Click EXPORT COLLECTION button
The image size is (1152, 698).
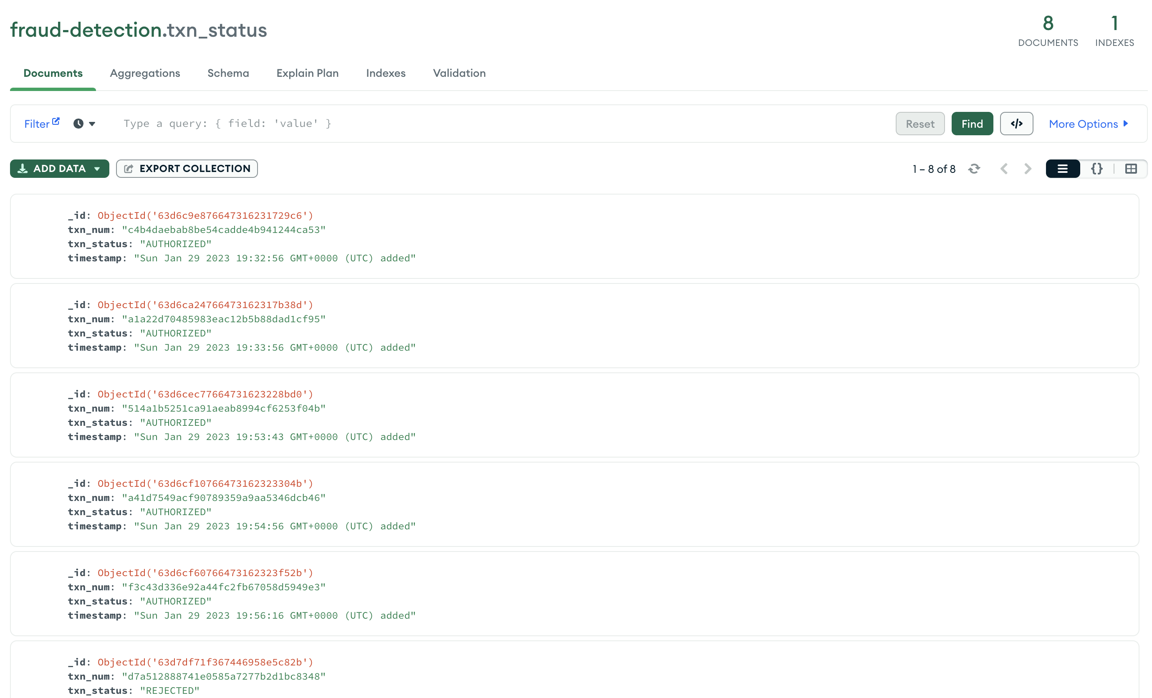187,169
